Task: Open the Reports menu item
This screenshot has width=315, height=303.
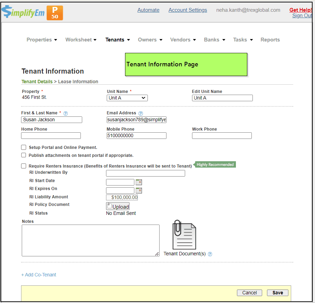Action: [x=270, y=40]
